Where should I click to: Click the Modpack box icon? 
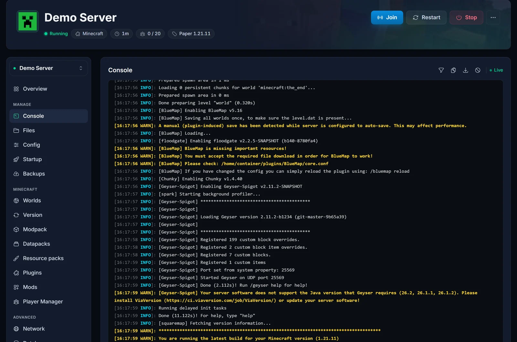[16, 230]
